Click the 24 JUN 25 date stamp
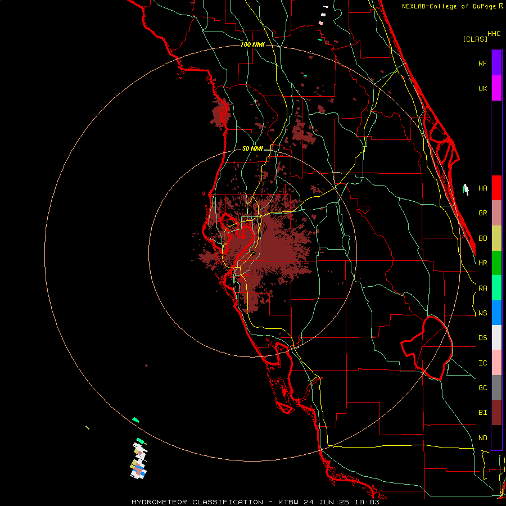 click(x=327, y=502)
